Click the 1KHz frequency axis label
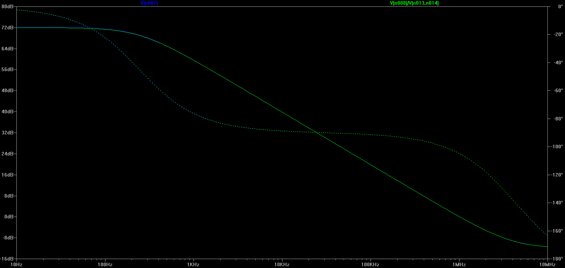Viewport: 565px width, 268px height. coord(193,265)
